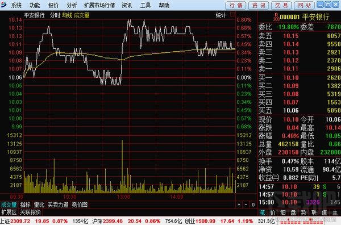Open the 扩展市场行情 menu
Screen dimensions: 341x225
click(99, 5)
